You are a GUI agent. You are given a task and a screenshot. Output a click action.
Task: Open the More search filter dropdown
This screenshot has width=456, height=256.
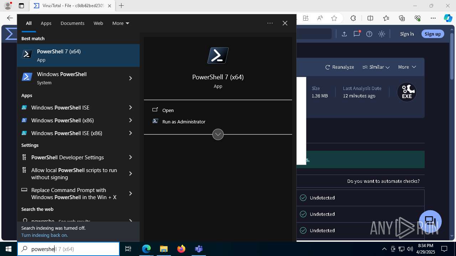click(x=120, y=23)
